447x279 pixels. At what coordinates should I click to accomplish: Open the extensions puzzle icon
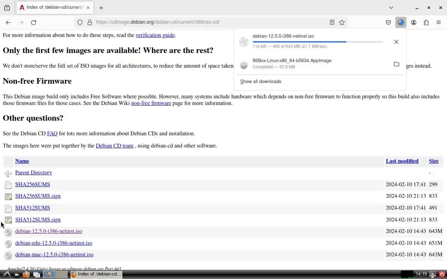point(426,22)
